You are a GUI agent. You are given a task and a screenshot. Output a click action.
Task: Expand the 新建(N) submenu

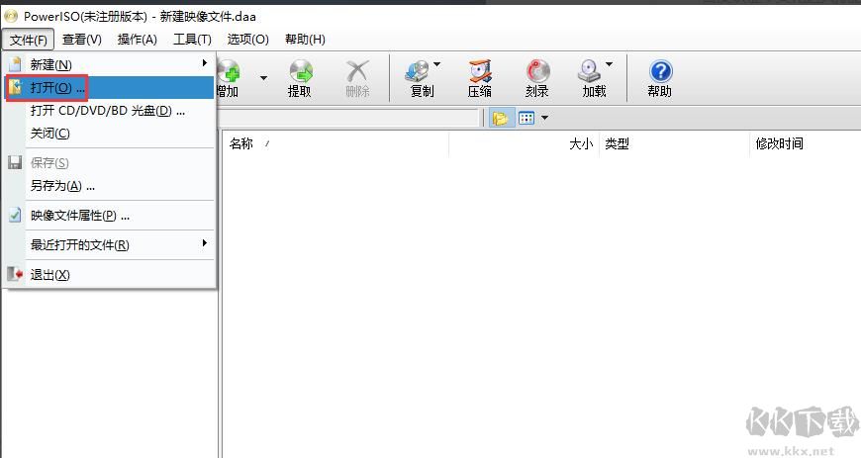tap(109, 65)
